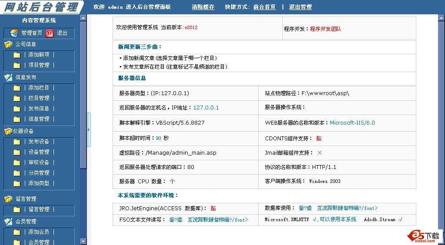Open 发布信息 in the sidebar
This screenshot has height=245, width=445.
39,109
